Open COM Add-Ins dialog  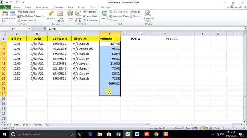click(x=60, y=16)
